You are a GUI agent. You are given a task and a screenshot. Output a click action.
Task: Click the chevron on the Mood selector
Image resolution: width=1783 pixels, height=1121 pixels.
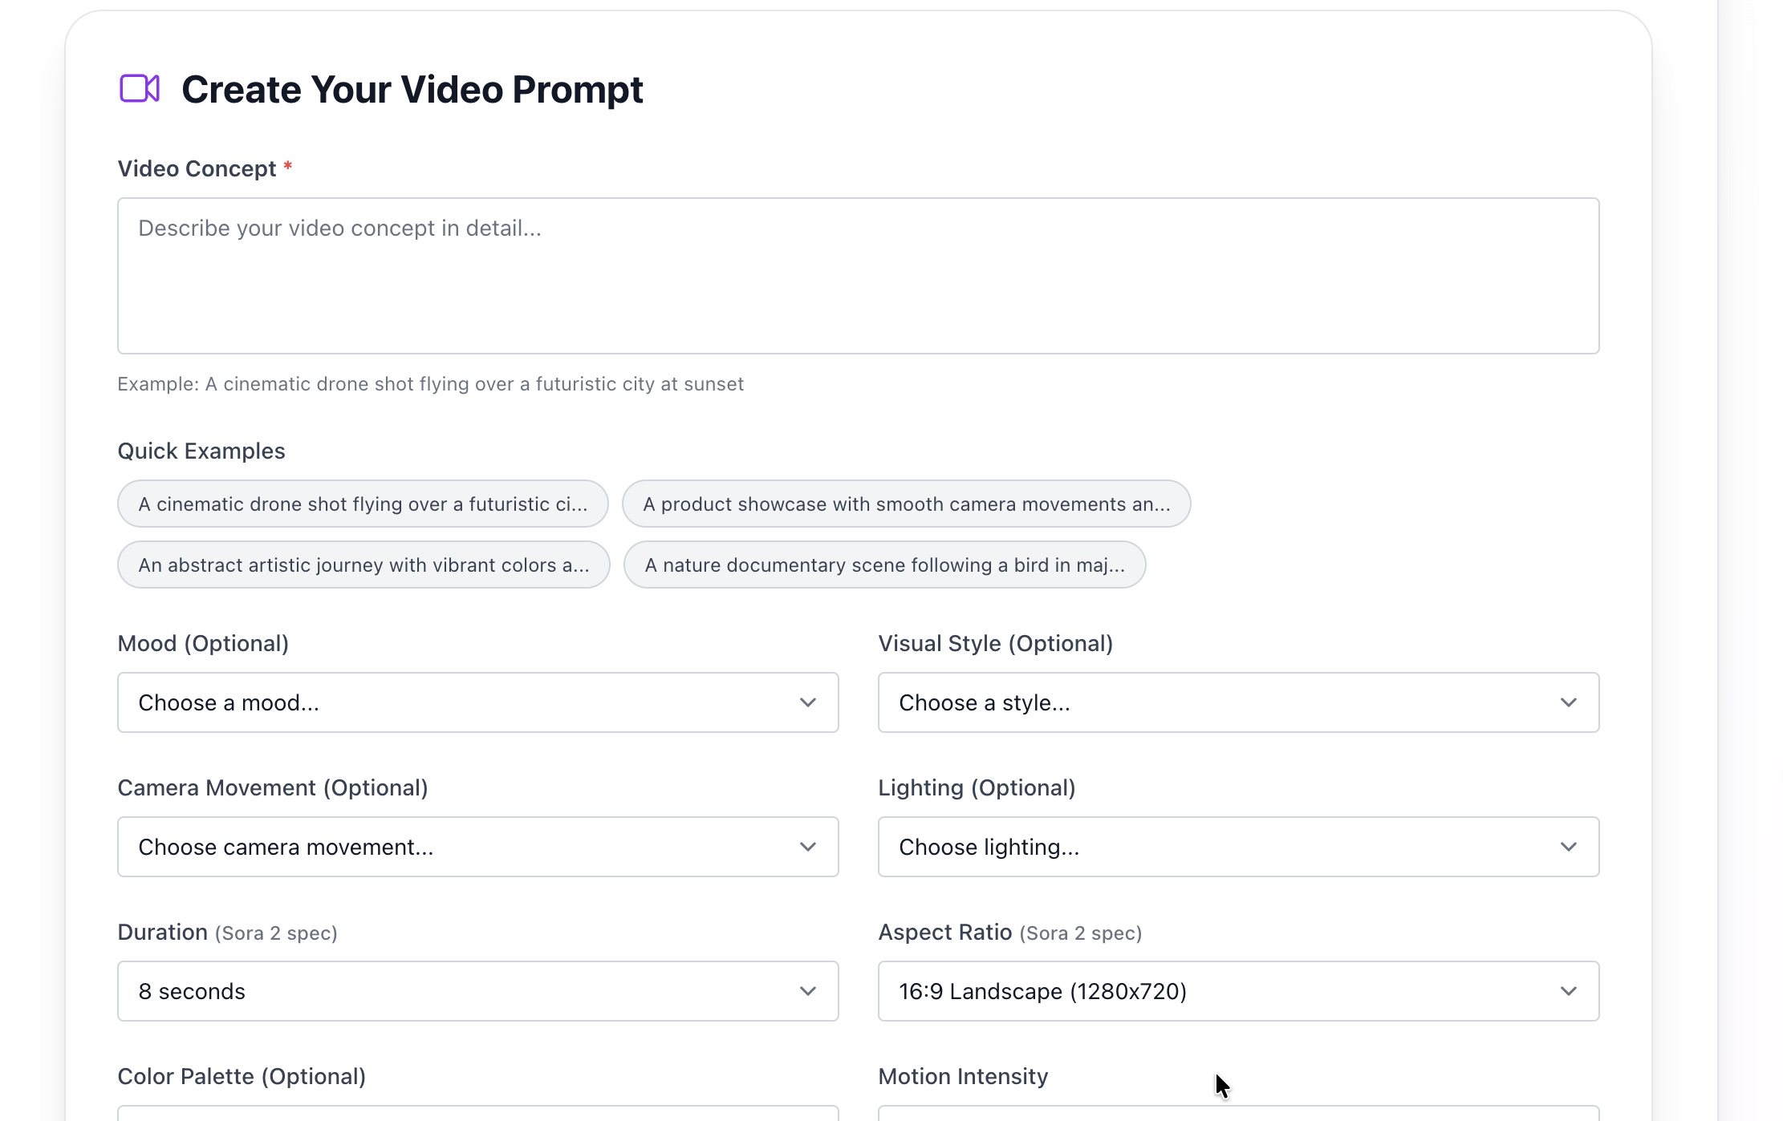point(808,702)
